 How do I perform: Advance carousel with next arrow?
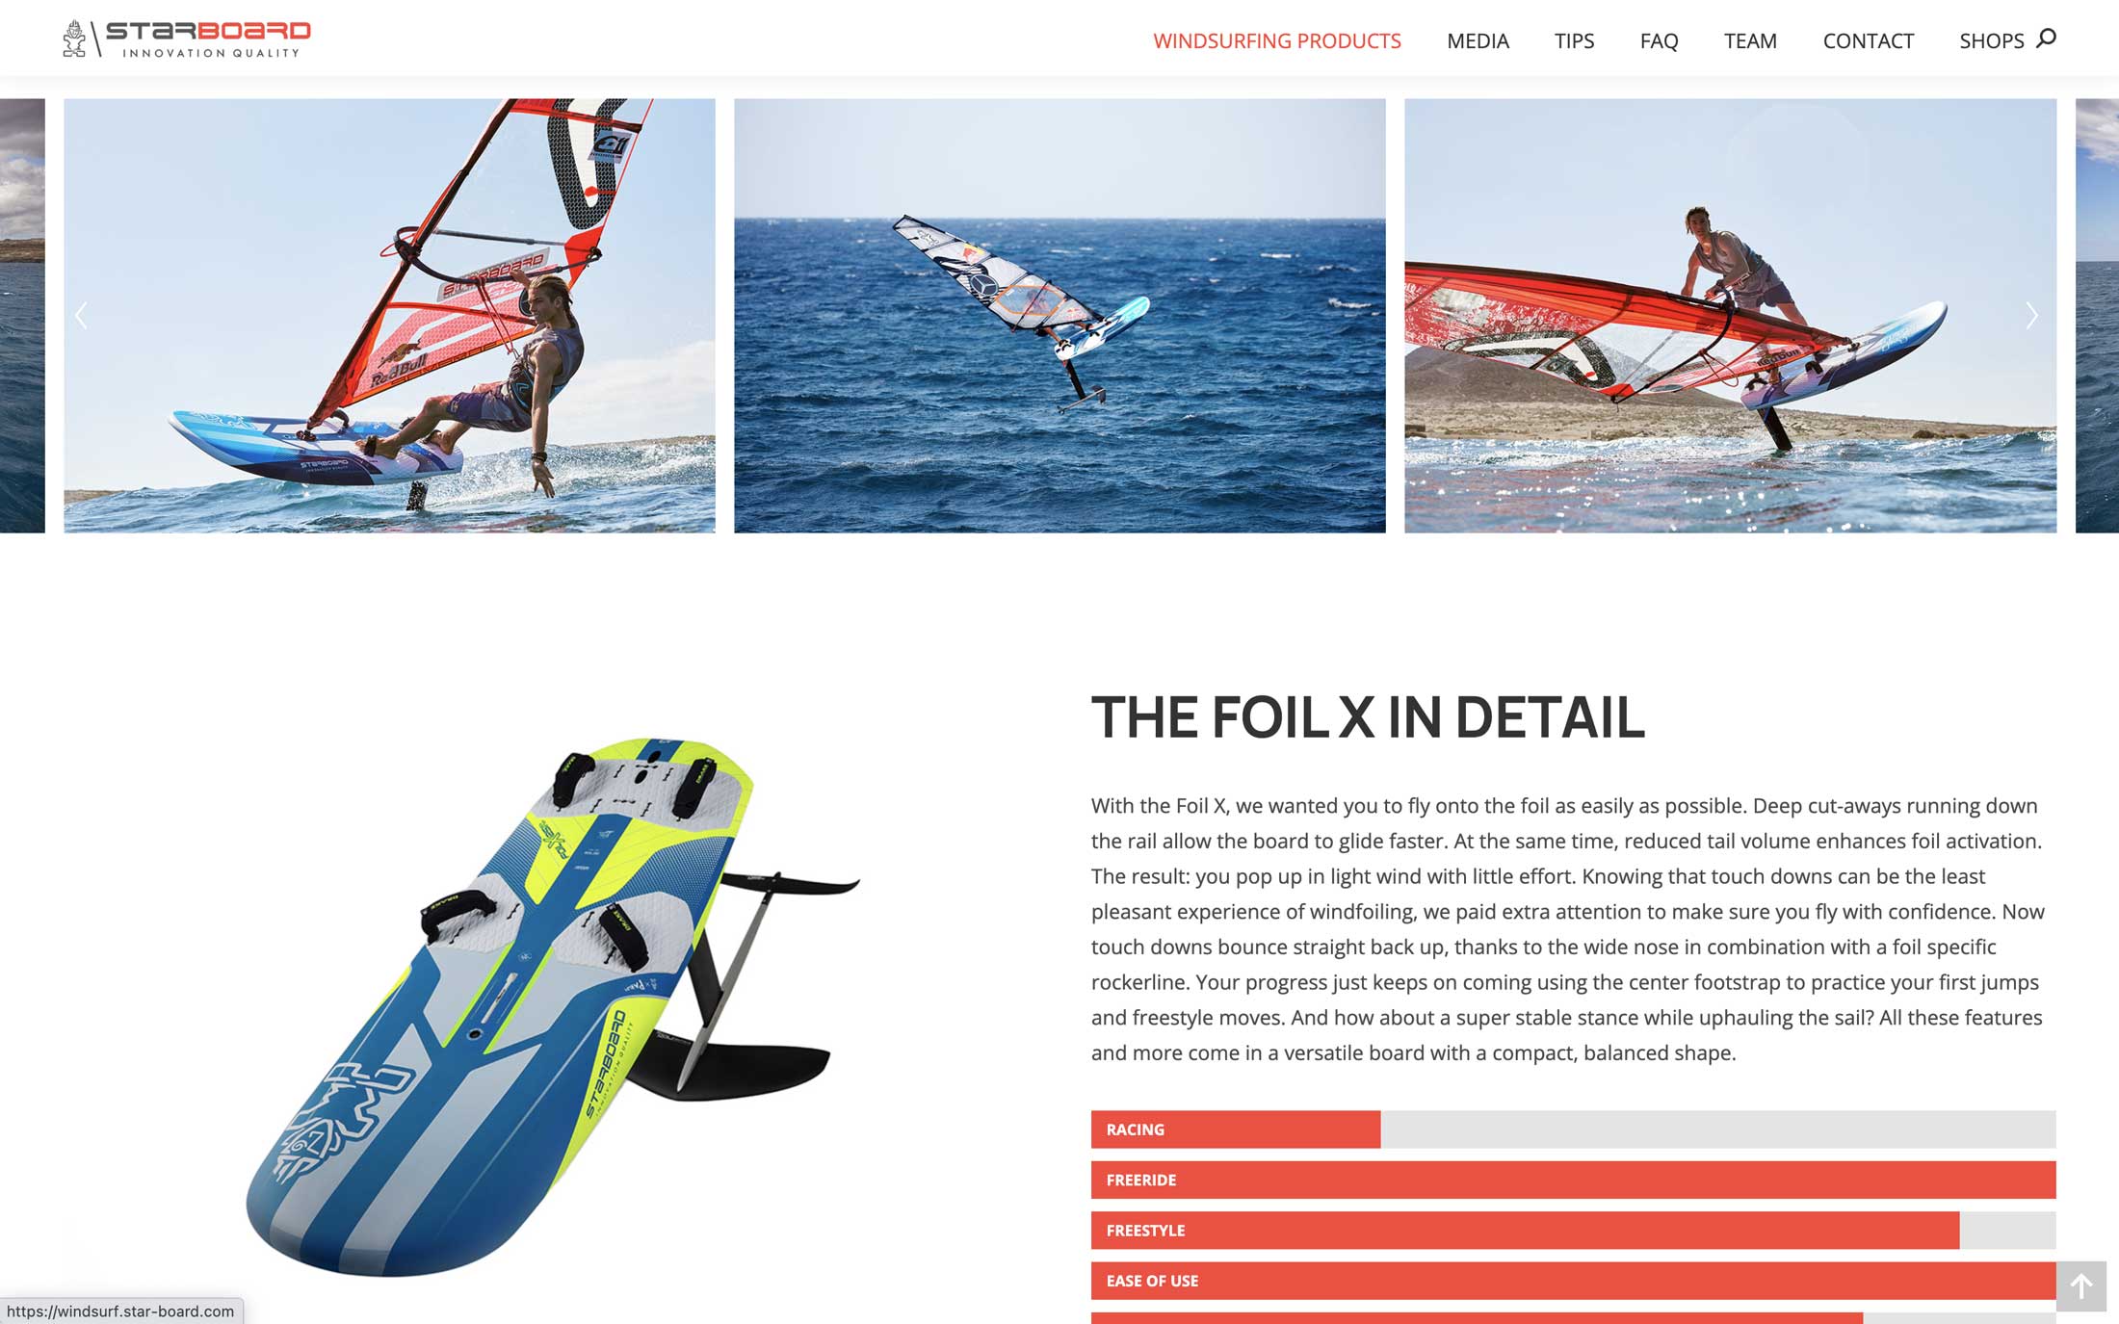tap(2031, 315)
